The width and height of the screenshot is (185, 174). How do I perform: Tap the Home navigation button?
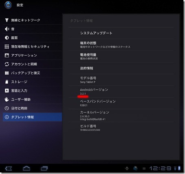click(x=26, y=168)
